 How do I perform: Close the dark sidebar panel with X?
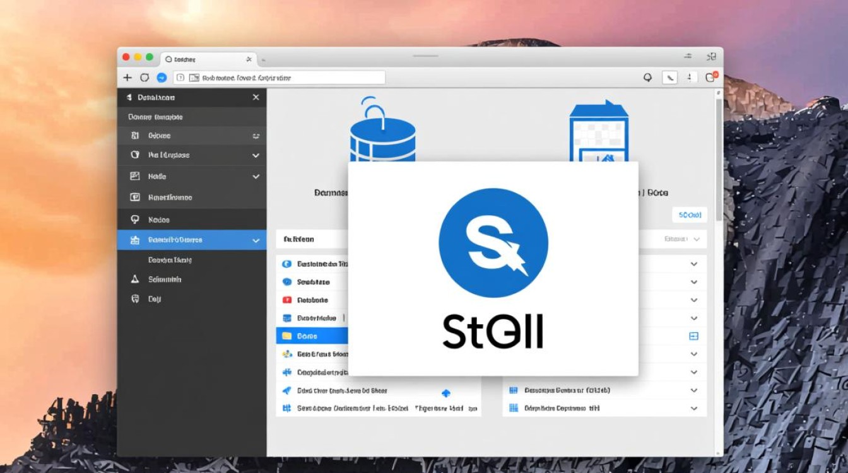(256, 97)
